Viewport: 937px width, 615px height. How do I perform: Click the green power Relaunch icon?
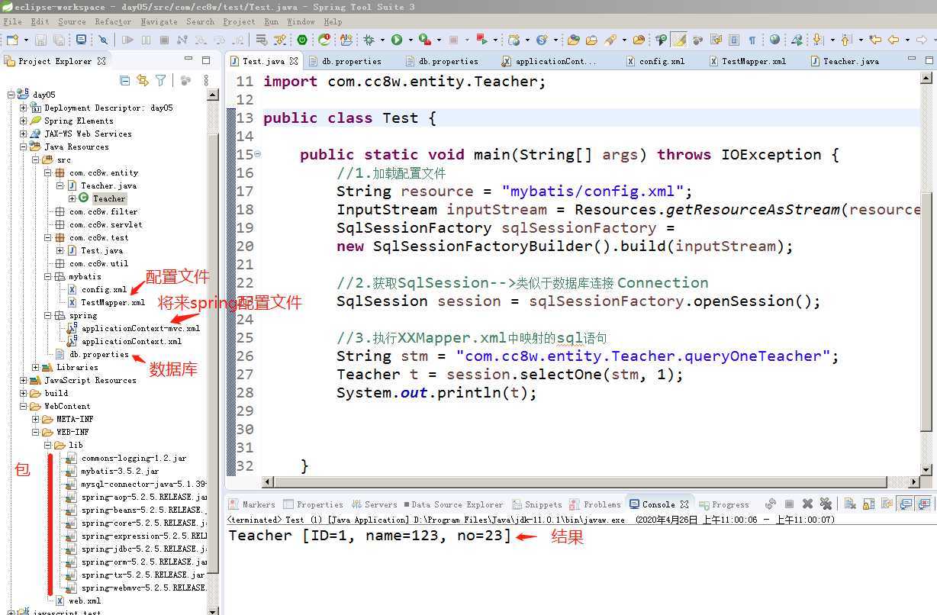tap(302, 39)
